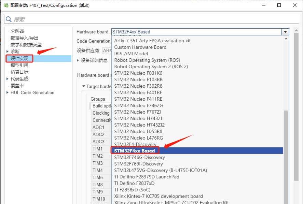Open TIM3 group
The image size is (303, 204).
pos(101,163)
